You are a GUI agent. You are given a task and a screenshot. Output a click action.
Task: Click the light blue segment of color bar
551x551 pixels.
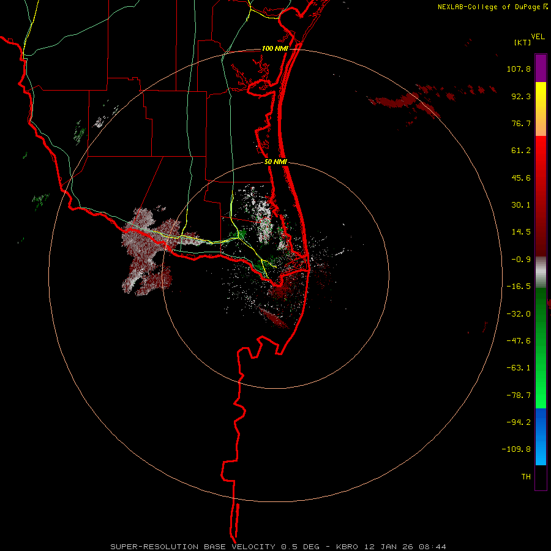pos(541,452)
